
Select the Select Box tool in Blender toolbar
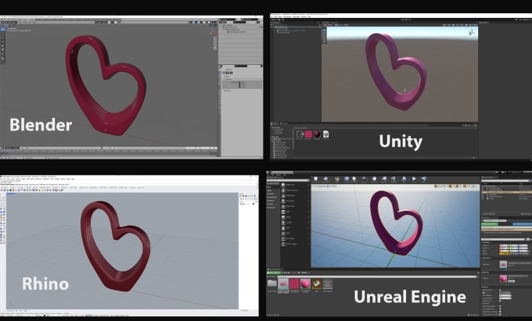tap(2, 29)
